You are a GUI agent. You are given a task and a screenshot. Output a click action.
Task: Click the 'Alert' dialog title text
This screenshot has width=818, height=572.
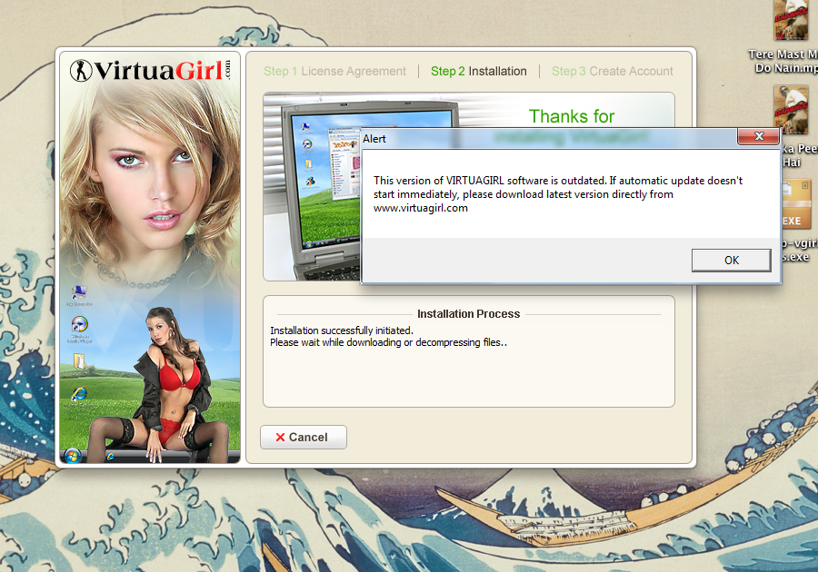[x=374, y=139]
